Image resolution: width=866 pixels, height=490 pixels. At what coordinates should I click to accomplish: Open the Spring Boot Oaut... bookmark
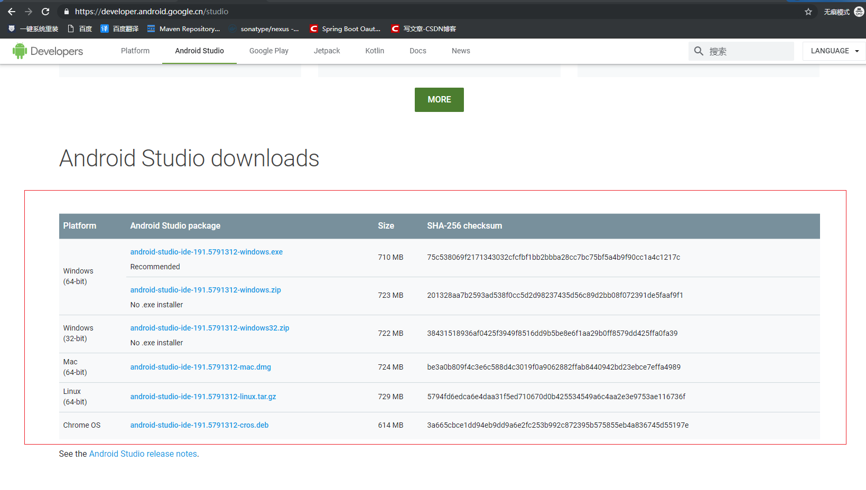coord(345,29)
